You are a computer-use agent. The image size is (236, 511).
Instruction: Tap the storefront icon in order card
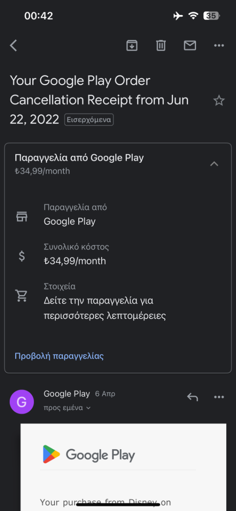pyautogui.click(x=22, y=217)
